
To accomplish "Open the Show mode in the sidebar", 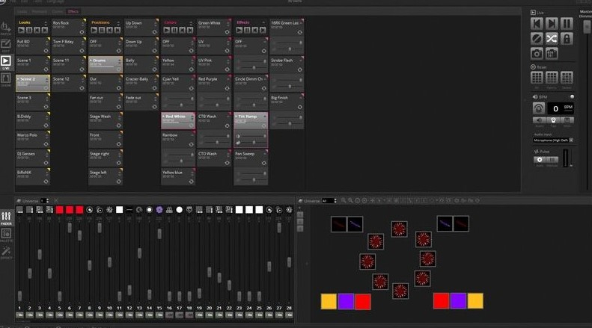I will pos(6,81).
